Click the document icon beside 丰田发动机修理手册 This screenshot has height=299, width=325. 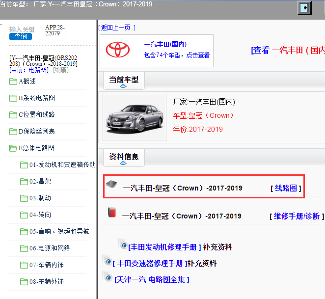pyautogui.click(x=123, y=245)
